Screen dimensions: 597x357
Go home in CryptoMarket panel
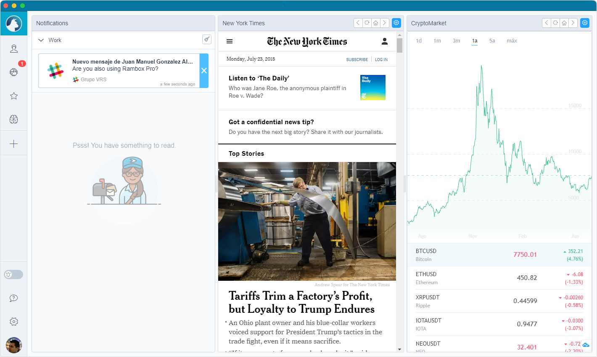[x=564, y=23]
